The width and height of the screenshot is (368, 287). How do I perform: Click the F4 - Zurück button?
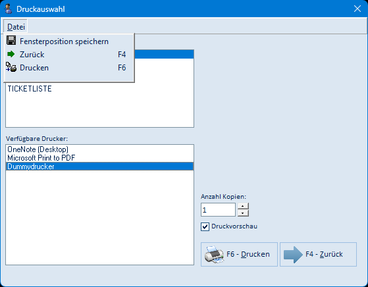point(318,254)
